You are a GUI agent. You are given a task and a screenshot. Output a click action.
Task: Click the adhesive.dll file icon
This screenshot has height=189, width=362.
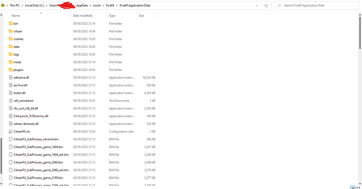10,77
